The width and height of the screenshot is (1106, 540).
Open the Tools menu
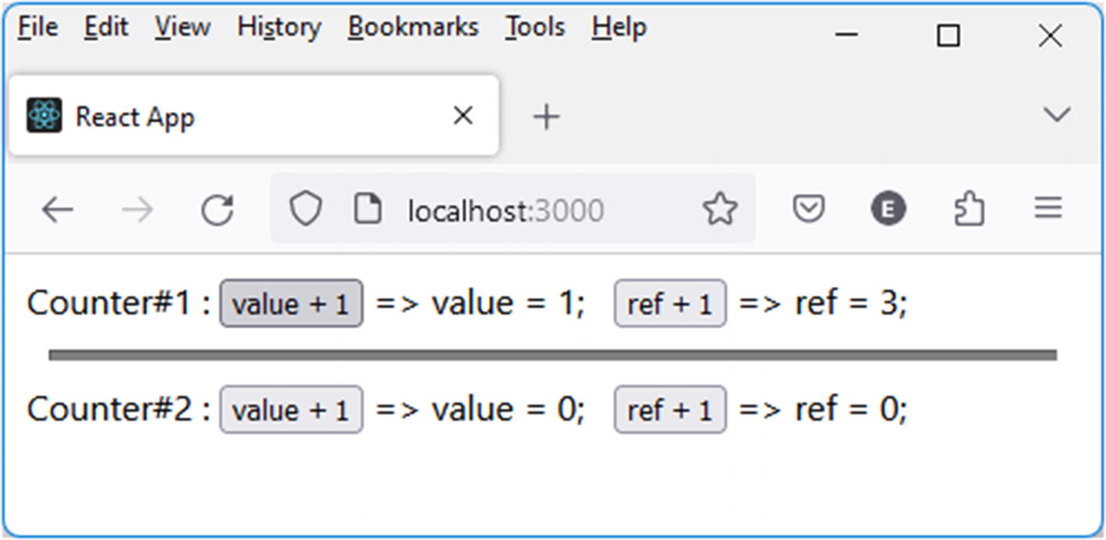[x=534, y=27]
